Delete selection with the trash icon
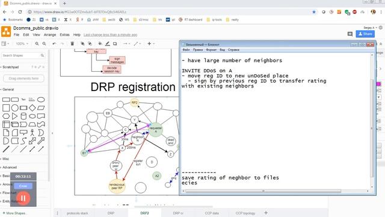Viewport: 385px width, 217px height. [72, 43]
